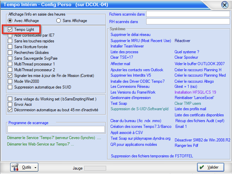Click Supprimer le MRU (Most Recent Use)

coord(141,41)
